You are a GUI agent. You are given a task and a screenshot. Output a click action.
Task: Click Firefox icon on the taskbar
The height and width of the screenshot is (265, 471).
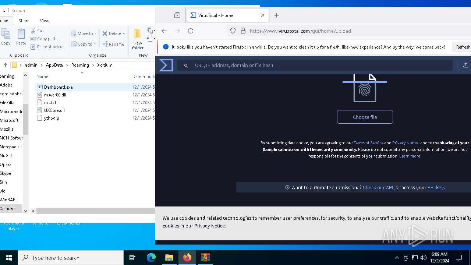point(187,258)
